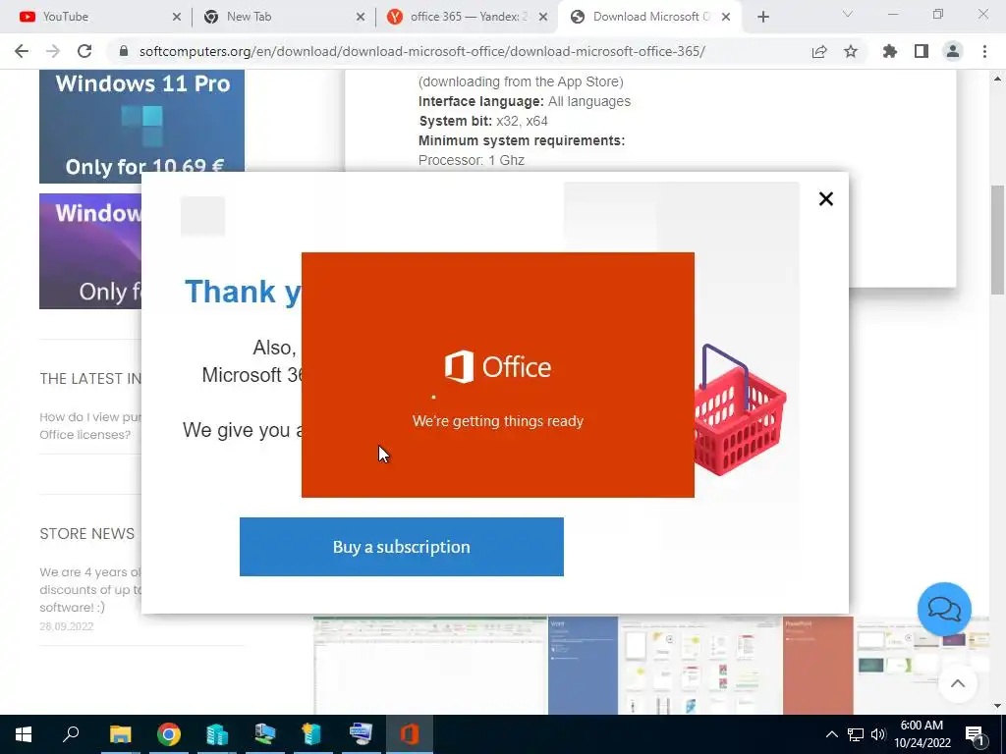Open the notification center icon

[x=976, y=735]
